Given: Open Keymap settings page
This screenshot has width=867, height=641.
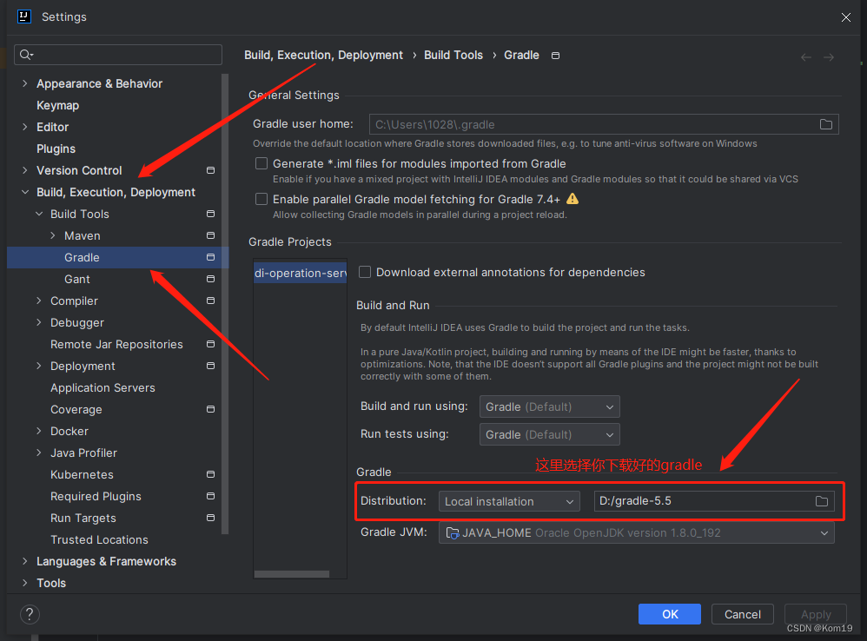Looking at the screenshot, I should 57,106.
